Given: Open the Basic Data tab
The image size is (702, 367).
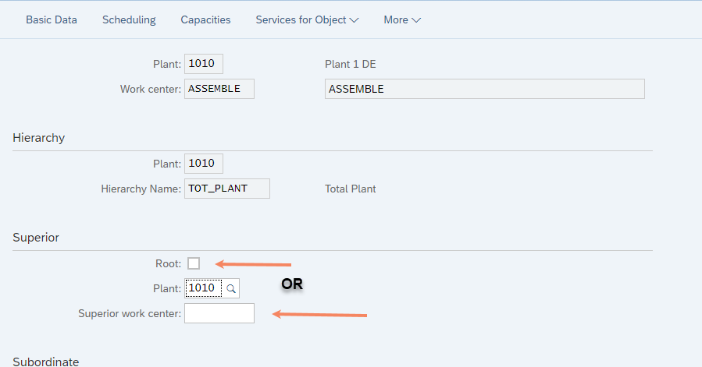Looking at the screenshot, I should tap(52, 20).
